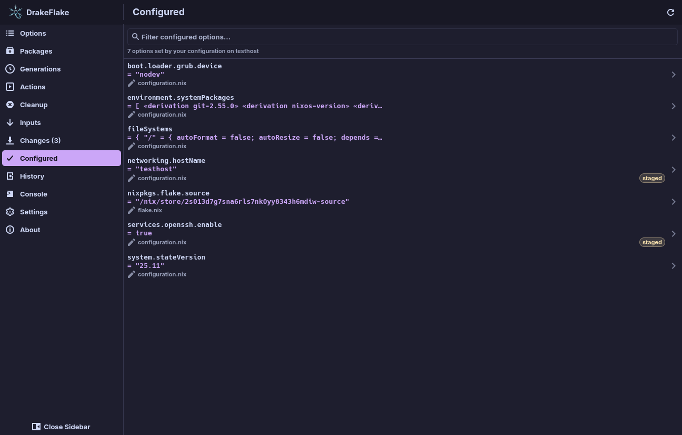
Task: Open flake.nix source link
Action: (150, 210)
